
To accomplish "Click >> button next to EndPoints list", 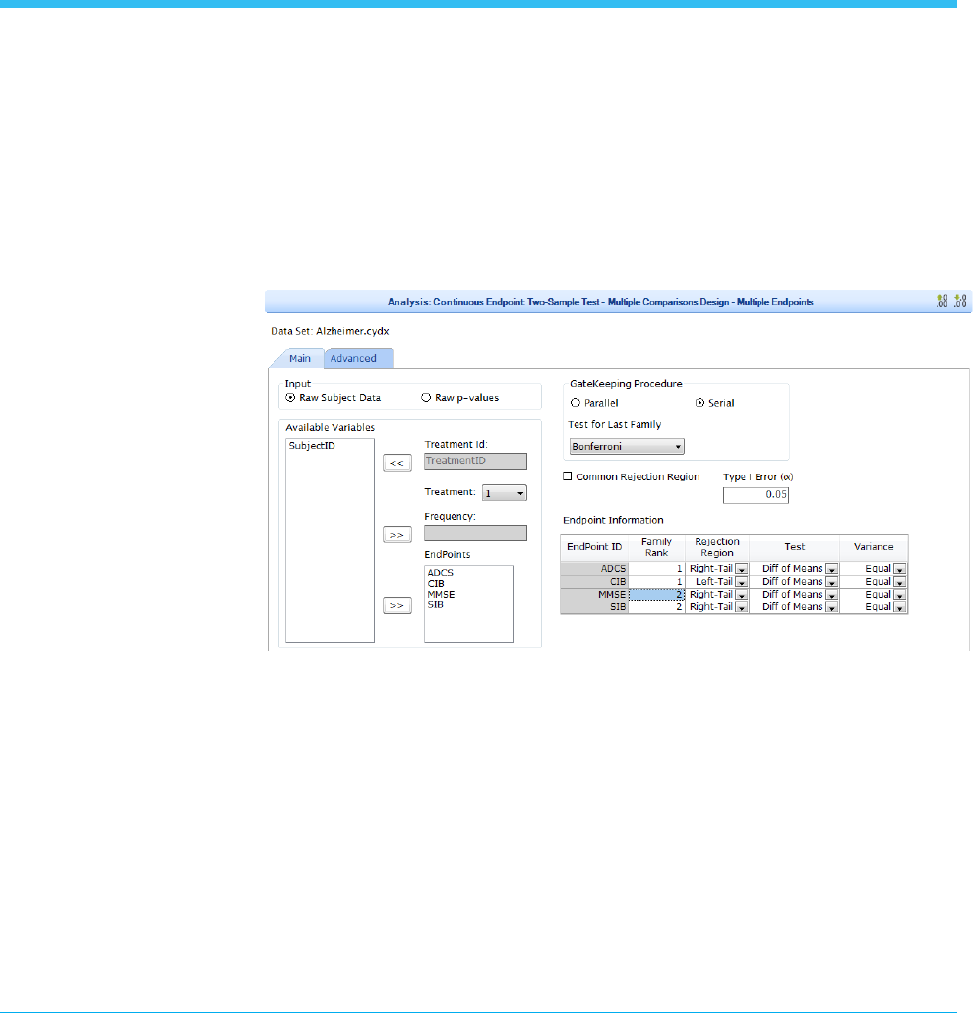I will click(x=397, y=605).
